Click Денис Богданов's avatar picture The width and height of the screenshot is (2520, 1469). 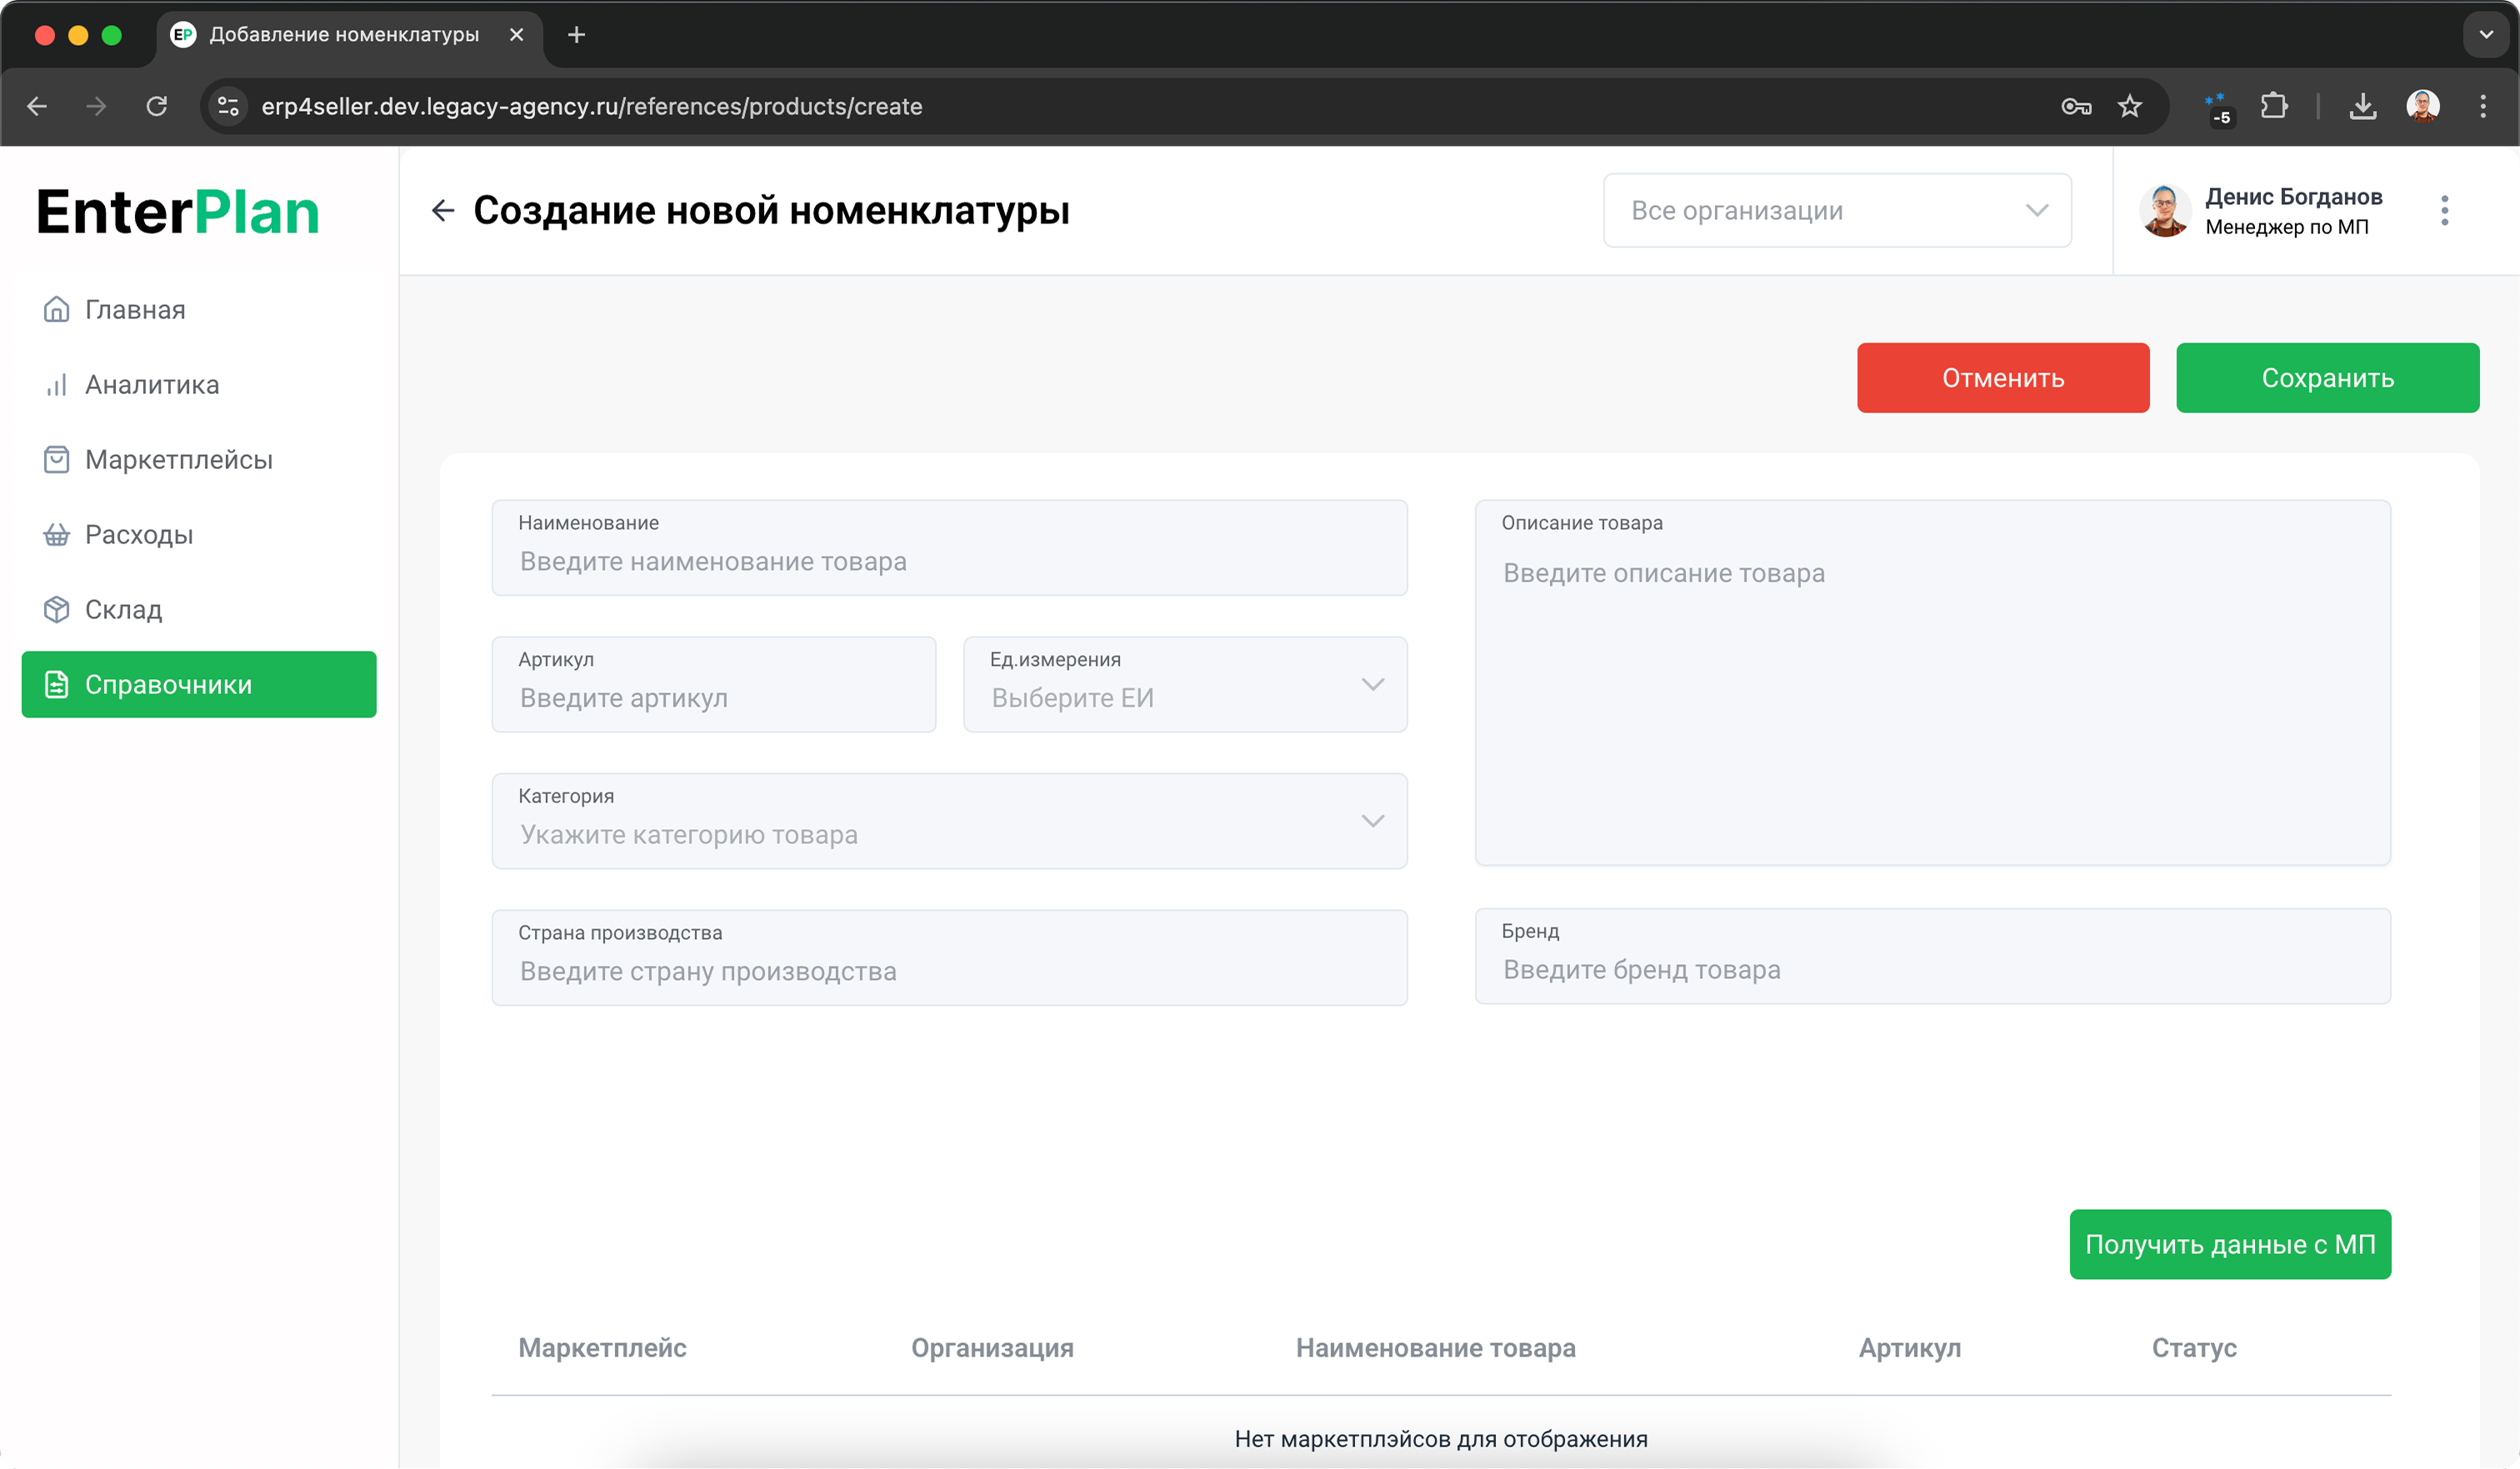[x=2164, y=210]
